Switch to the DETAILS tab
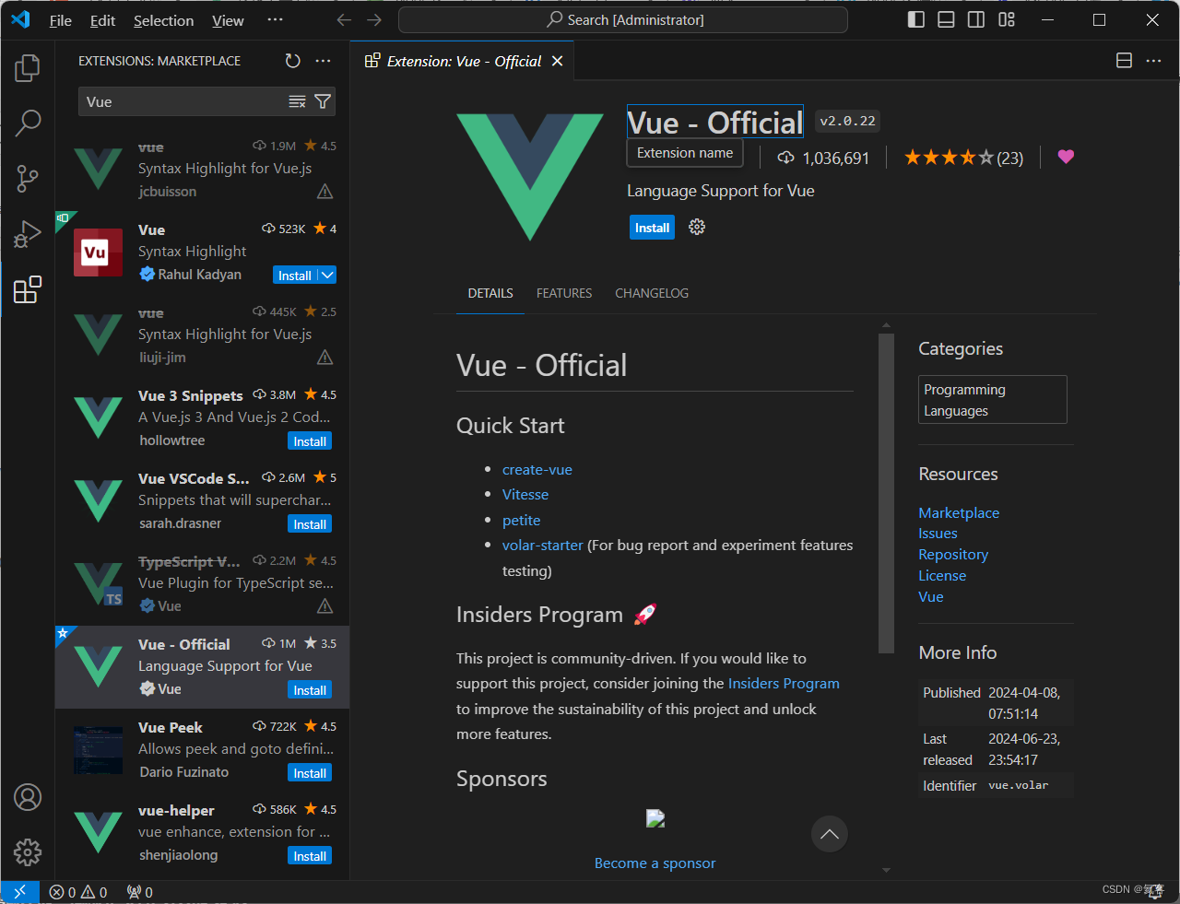 (490, 293)
